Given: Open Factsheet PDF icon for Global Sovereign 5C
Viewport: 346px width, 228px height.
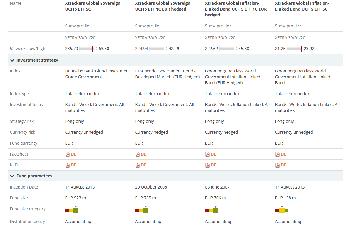Looking at the screenshot, I should point(67,154).
